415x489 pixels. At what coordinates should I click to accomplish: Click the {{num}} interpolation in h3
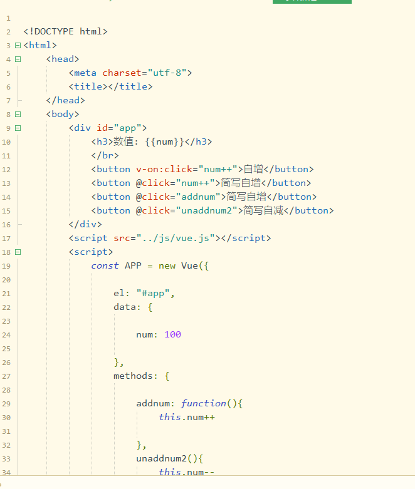[x=165, y=142]
